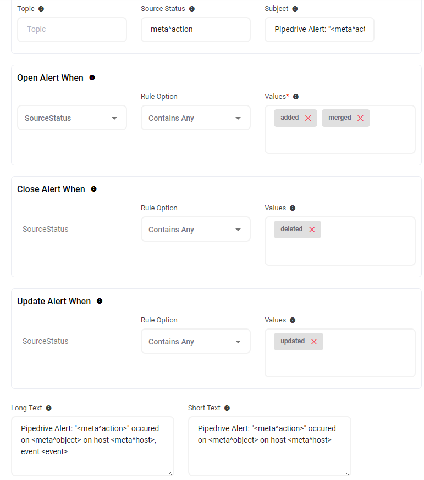Expand Rule Option dropdown under Open Alert When
Viewport: 424px width, 480px height.
195,118
